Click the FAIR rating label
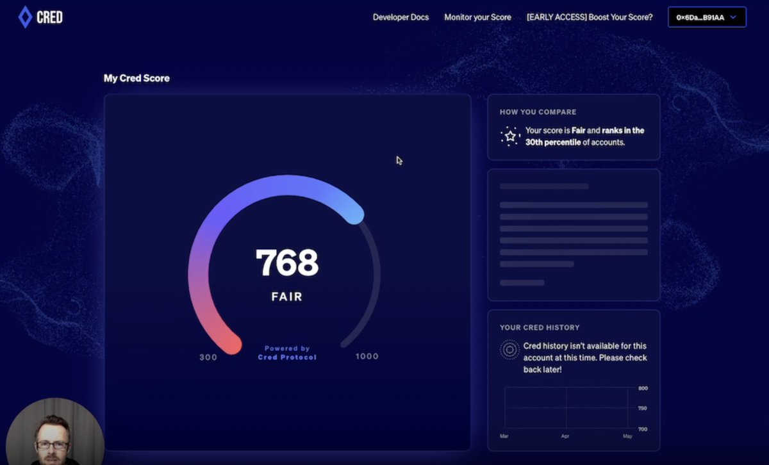The height and width of the screenshot is (465, 769). (x=286, y=297)
